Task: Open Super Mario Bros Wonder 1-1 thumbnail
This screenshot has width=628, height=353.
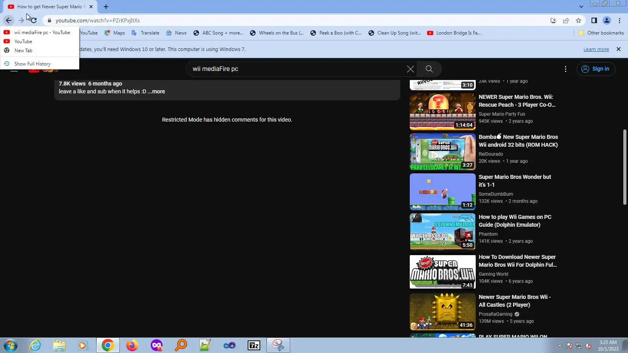Action: [x=443, y=192]
